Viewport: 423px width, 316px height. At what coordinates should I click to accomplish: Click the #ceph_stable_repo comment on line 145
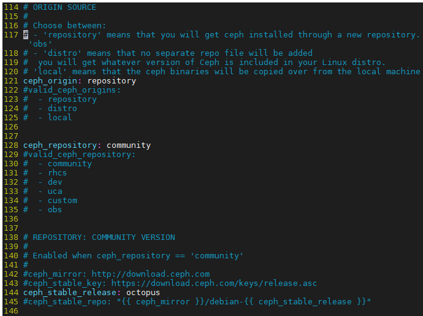click(x=197, y=301)
